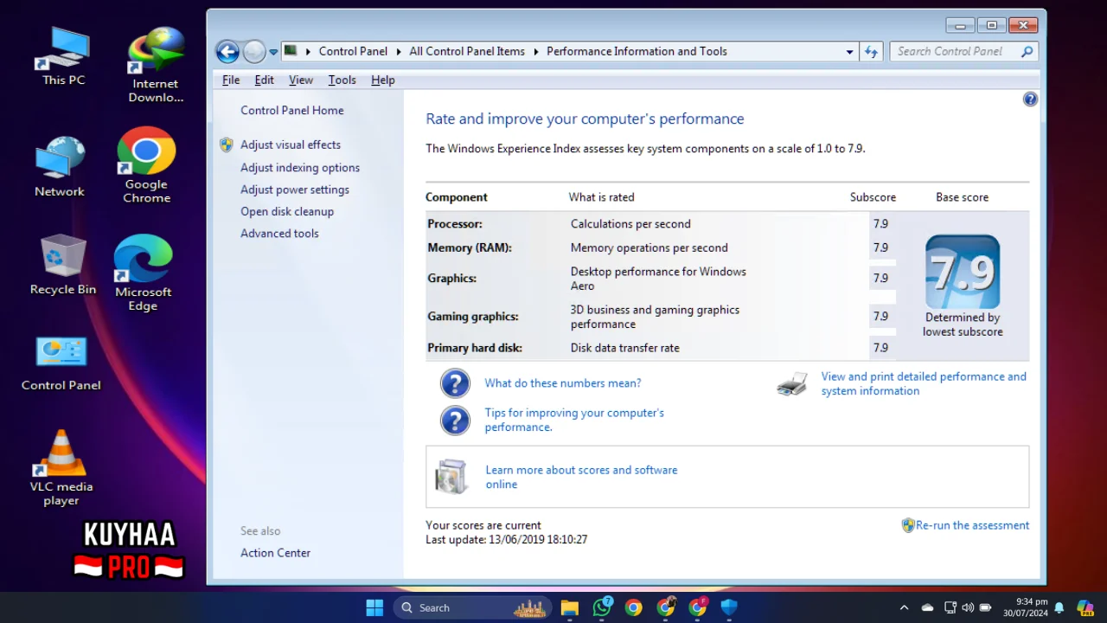
Task: Open the Tools menu
Action: (x=342, y=80)
